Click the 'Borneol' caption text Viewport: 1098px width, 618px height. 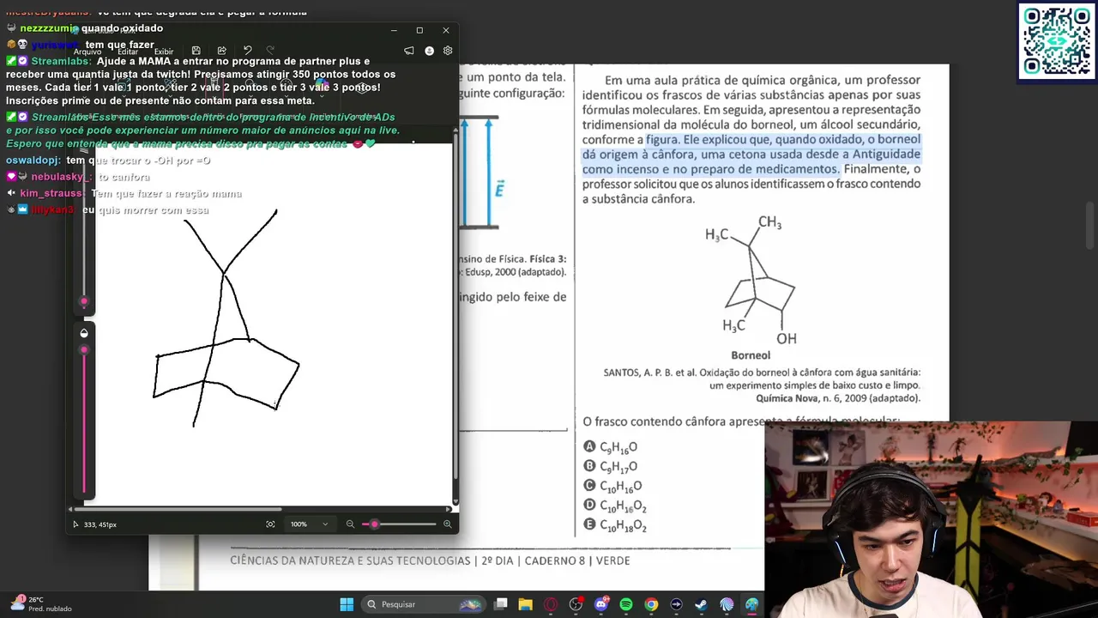(751, 355)
